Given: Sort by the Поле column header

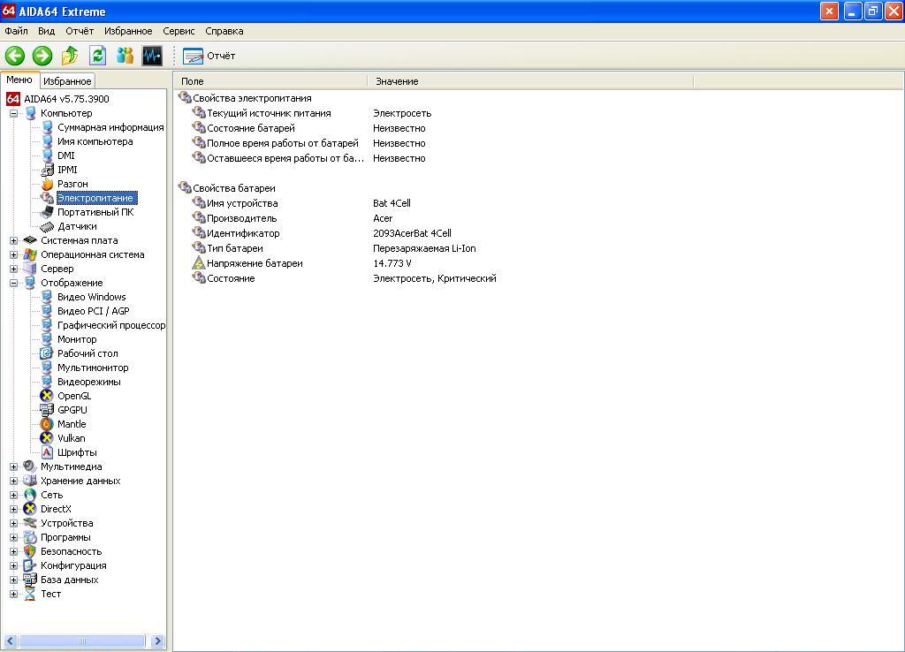Looking at the screenshot, I should (270, 81).
